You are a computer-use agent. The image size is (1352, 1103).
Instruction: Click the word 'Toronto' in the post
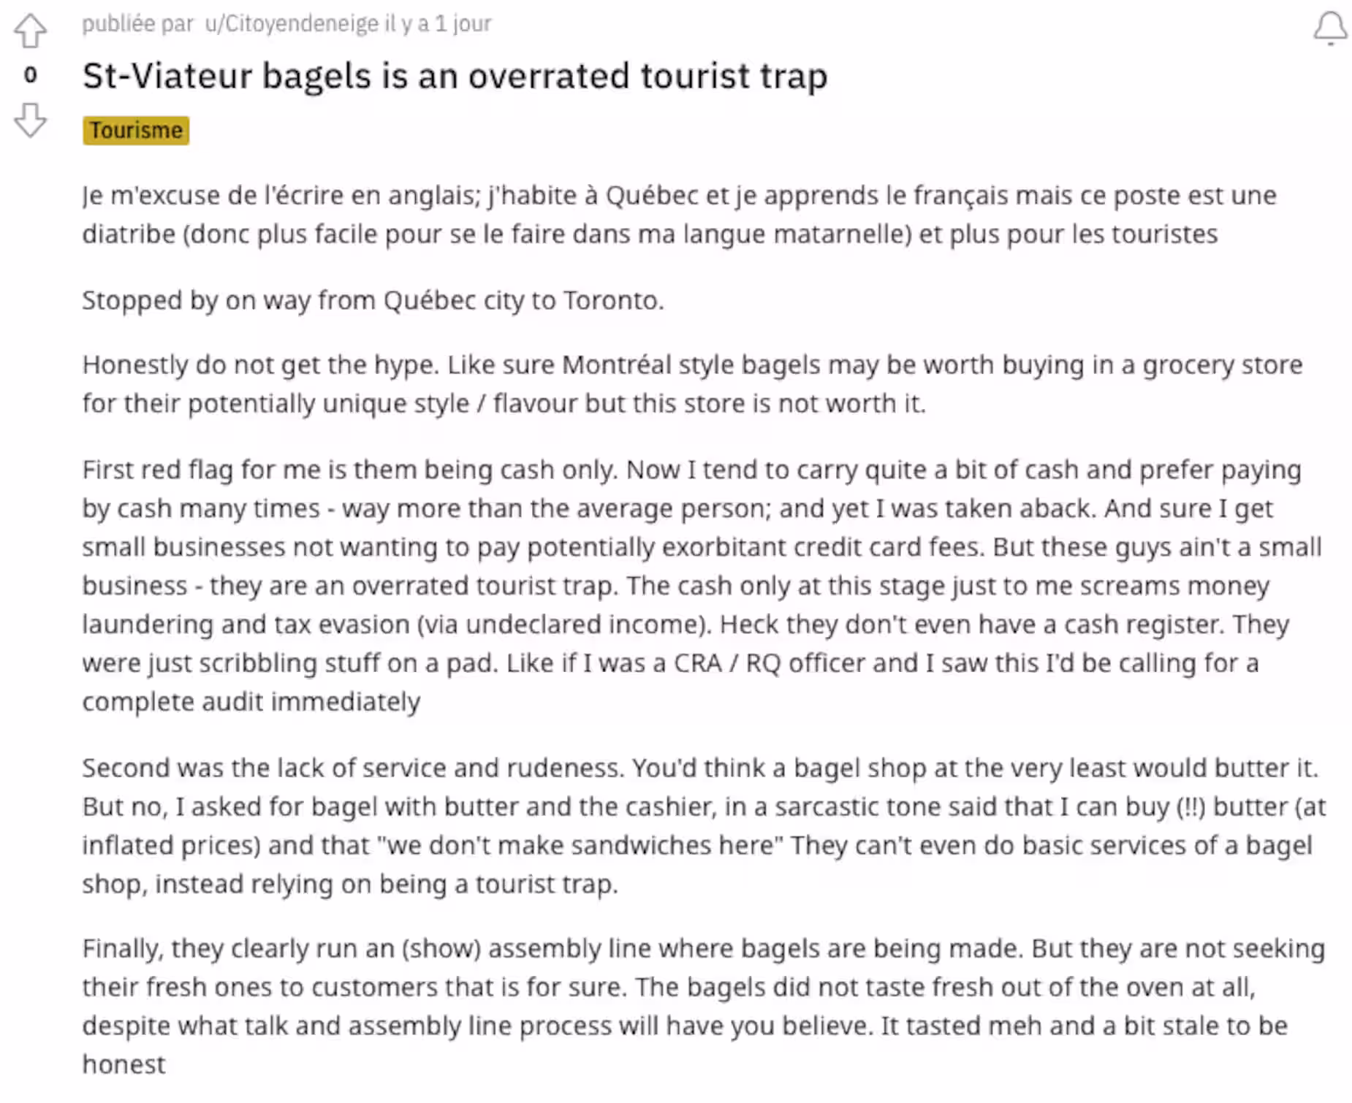611,300
